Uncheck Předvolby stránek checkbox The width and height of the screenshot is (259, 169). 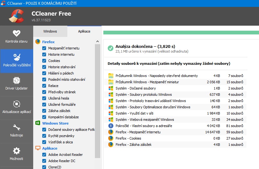click(44, 92)
